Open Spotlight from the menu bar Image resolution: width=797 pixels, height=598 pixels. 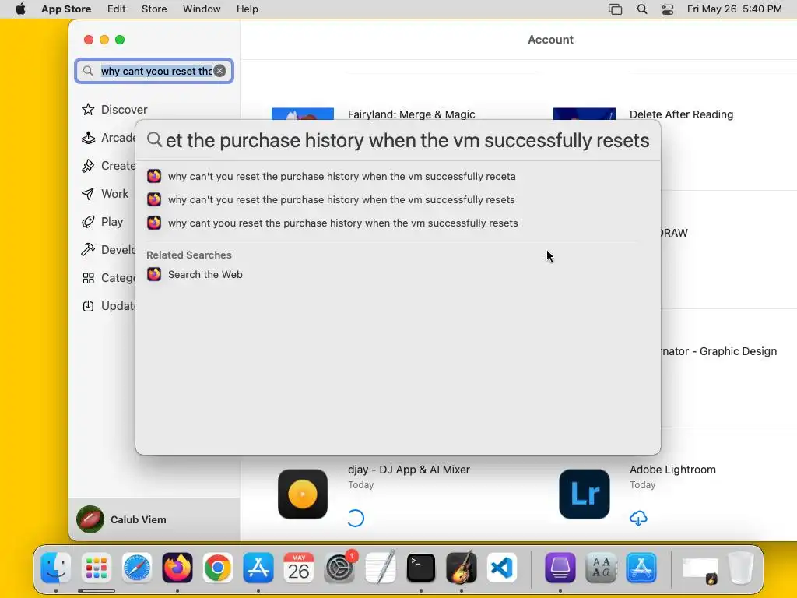click(x=642, y=9)
